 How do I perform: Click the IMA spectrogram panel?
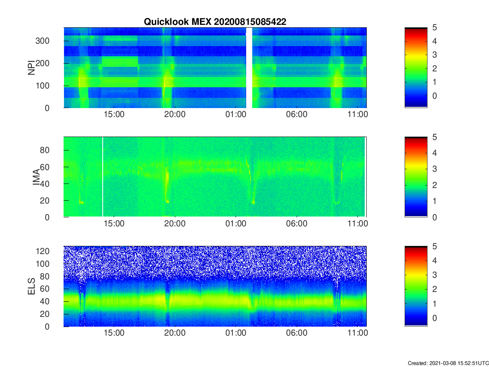point(215,177)
